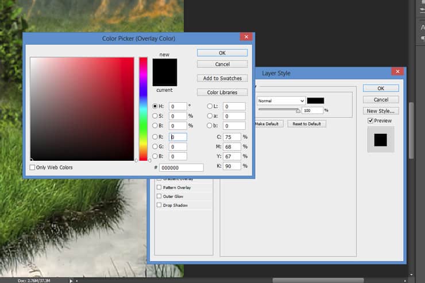Select the L: lightness radio button
The image size is (425, 283).
(210, 106)
